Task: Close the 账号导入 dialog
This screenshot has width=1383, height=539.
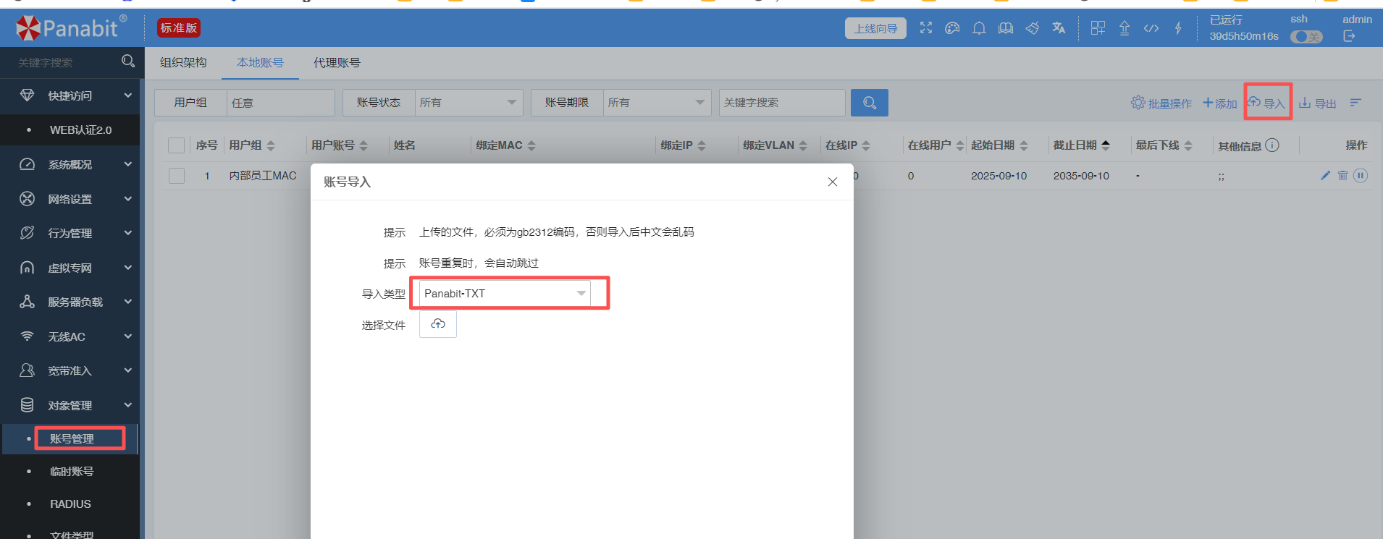Action: 833,182
